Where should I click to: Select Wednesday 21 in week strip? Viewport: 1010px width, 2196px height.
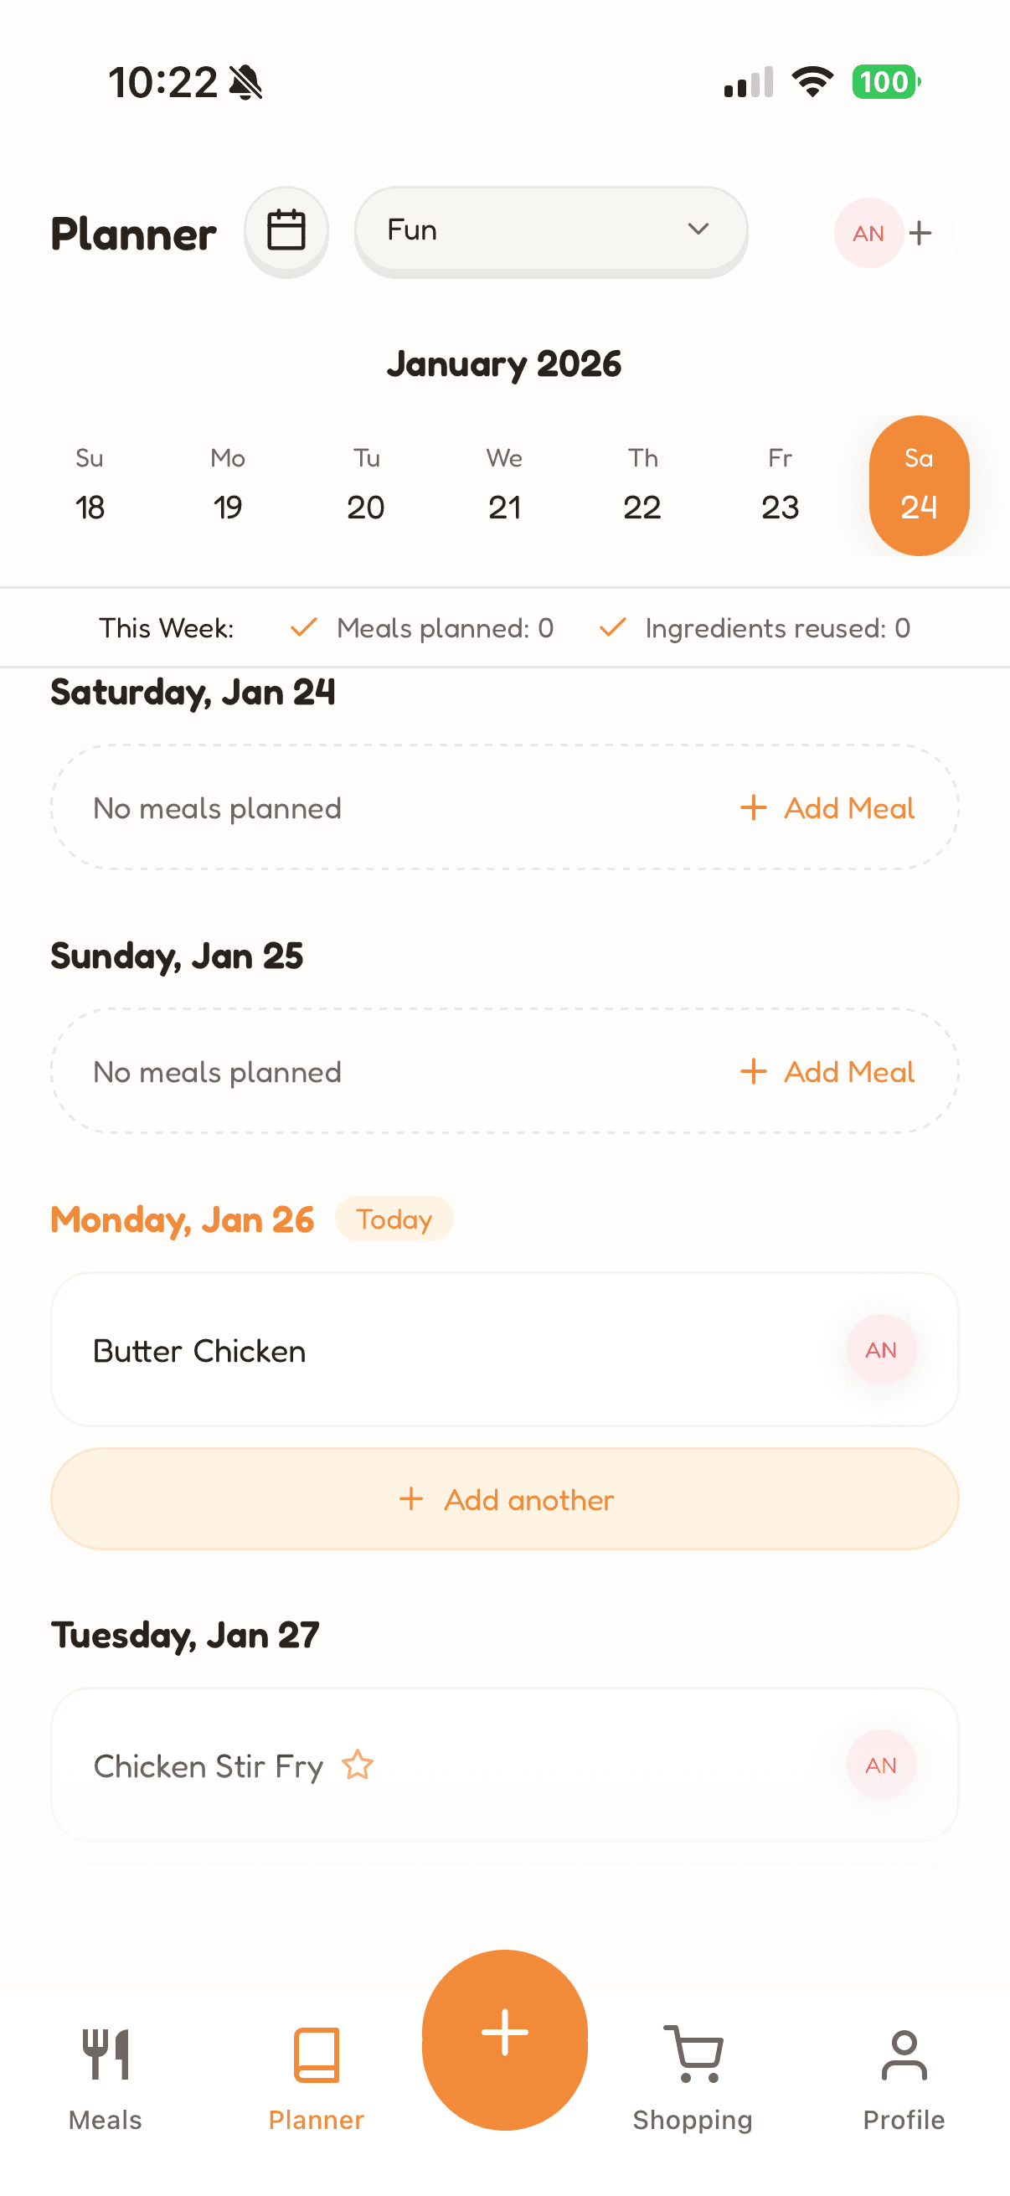(x=504, y=486)
